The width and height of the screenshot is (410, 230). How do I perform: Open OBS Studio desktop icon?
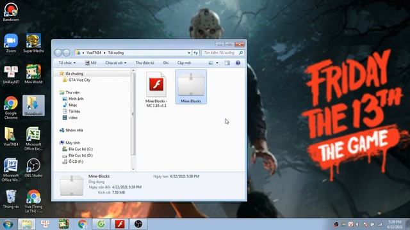33,167
